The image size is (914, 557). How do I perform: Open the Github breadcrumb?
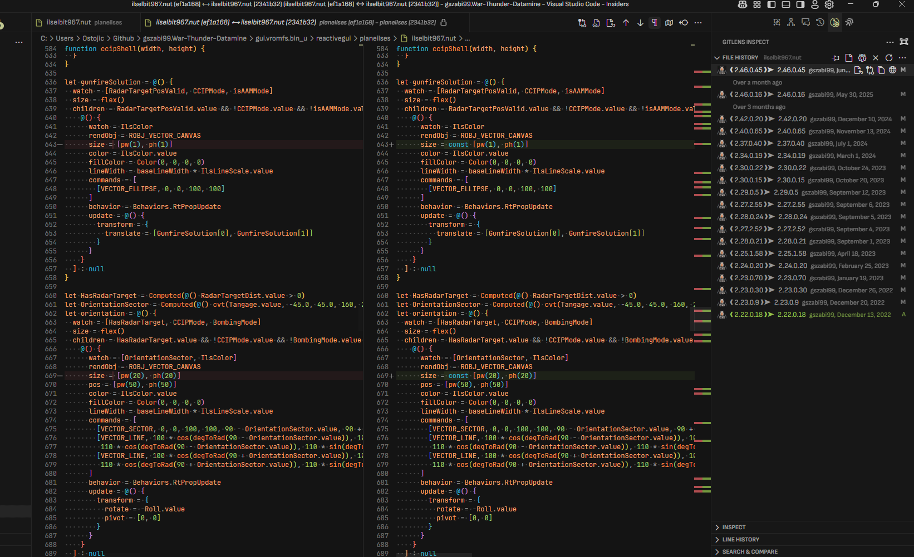click(124, 38)
